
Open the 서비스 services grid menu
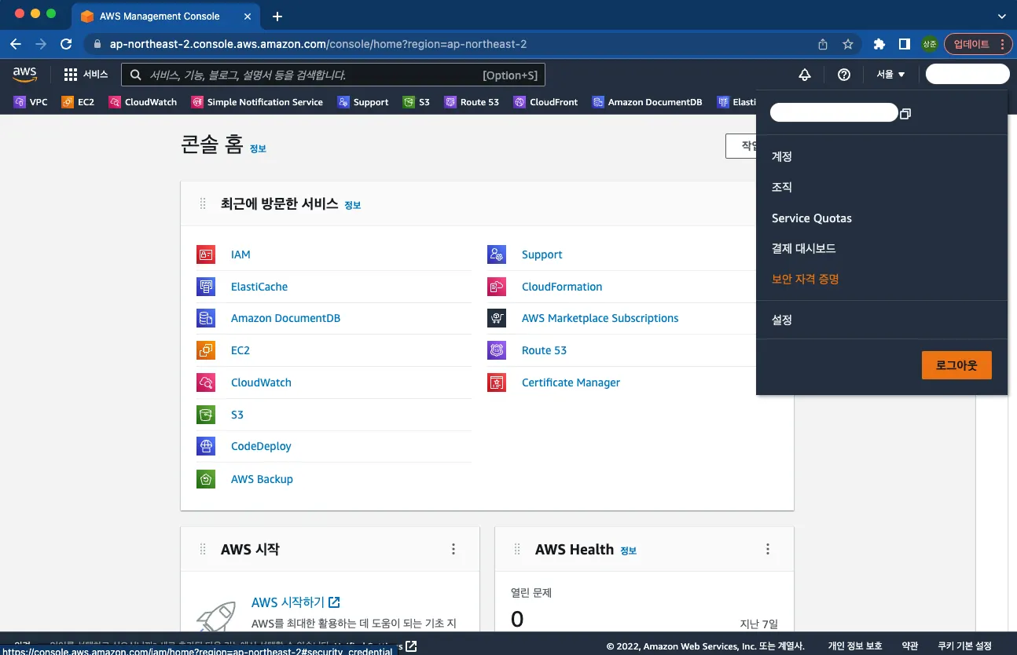(x=86, y=75)
